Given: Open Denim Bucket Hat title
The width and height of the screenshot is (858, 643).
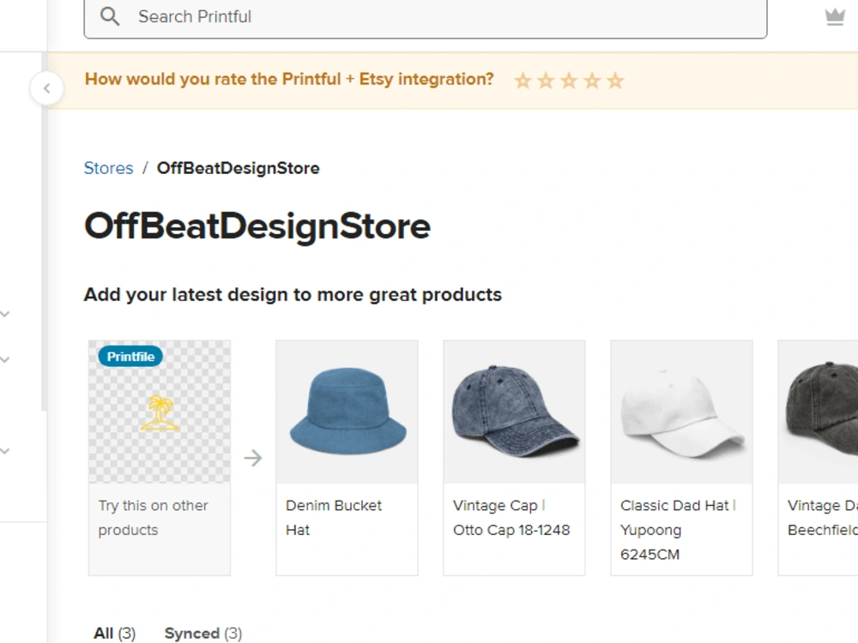Looking at the screenshot, I should (x=333, y=517).
